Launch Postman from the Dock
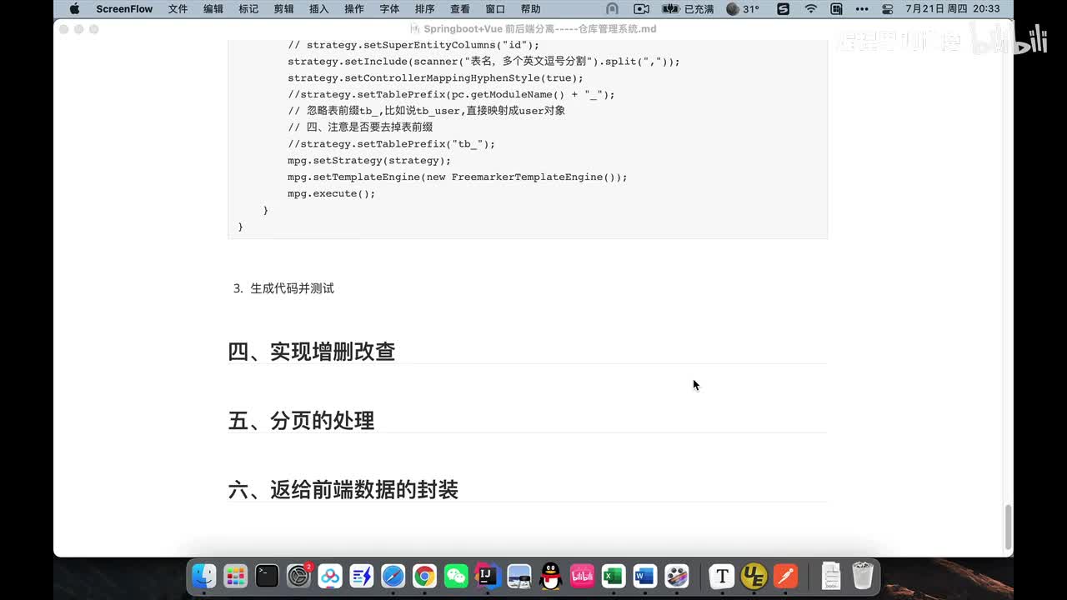Screen dimensions: 1067x600 (x=785, y=576)
